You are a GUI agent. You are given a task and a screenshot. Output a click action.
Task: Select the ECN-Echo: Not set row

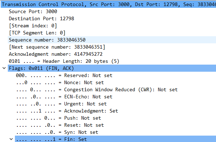point(64,97)
